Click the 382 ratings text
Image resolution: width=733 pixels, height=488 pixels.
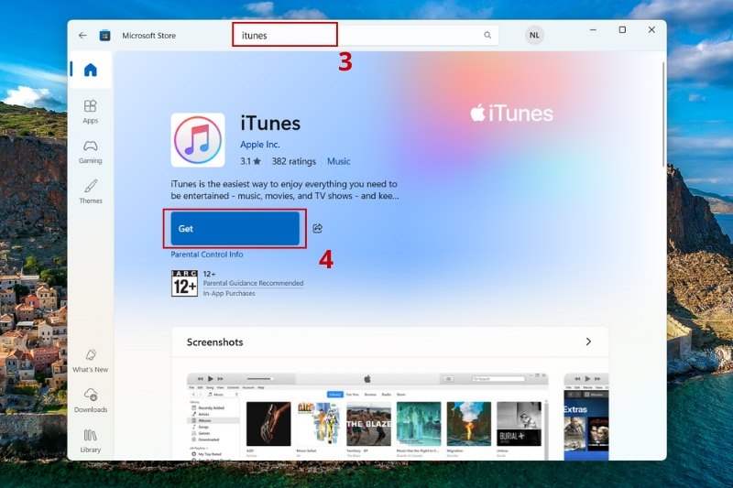(x=293, y=161)
